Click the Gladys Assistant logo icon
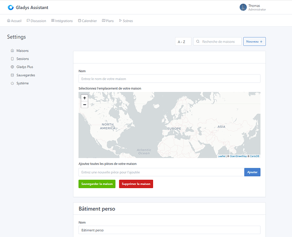 (x=10, y=8)
